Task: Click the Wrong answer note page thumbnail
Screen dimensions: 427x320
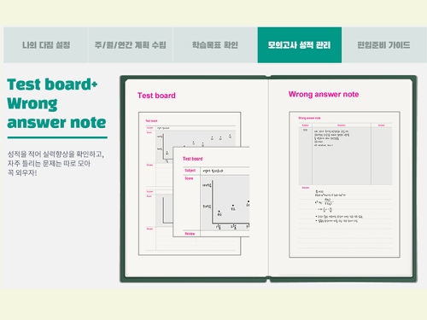Action: (x=344, y=184)
